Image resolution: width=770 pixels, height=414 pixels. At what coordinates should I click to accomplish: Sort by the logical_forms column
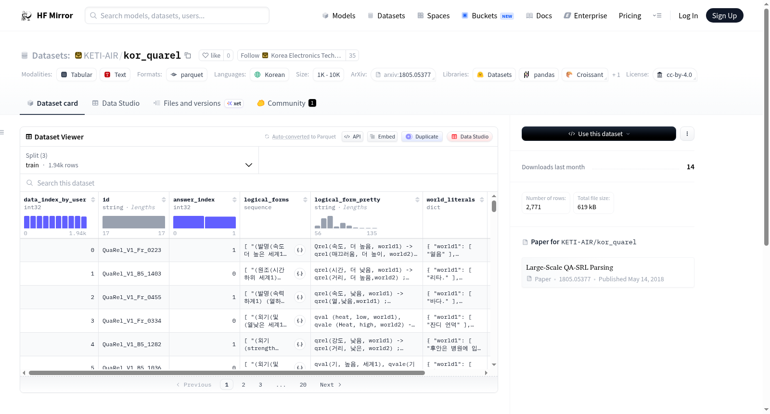(x=305, y=200)
